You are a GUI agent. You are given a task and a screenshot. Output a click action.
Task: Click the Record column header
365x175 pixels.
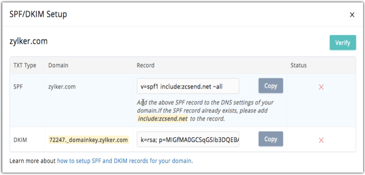coord(146,65)
